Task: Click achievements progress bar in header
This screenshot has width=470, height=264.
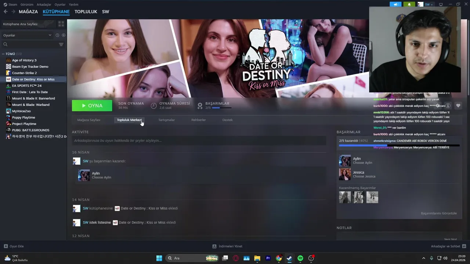Action: (221, 108)
